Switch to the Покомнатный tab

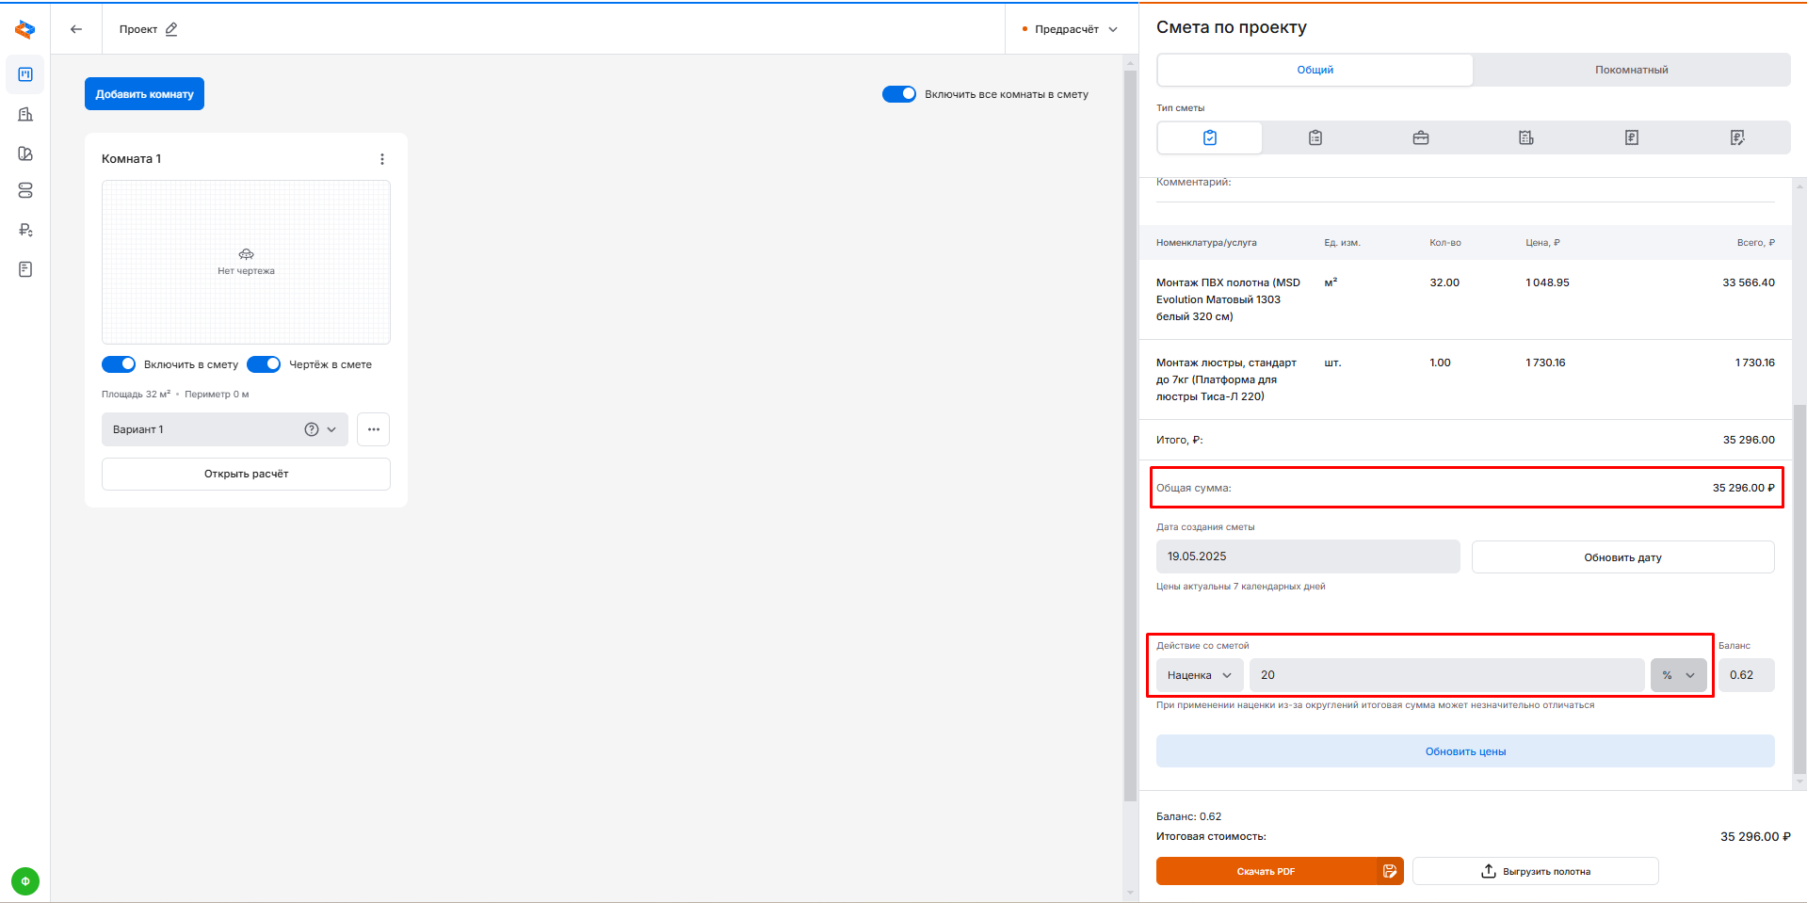point(1631,70)
